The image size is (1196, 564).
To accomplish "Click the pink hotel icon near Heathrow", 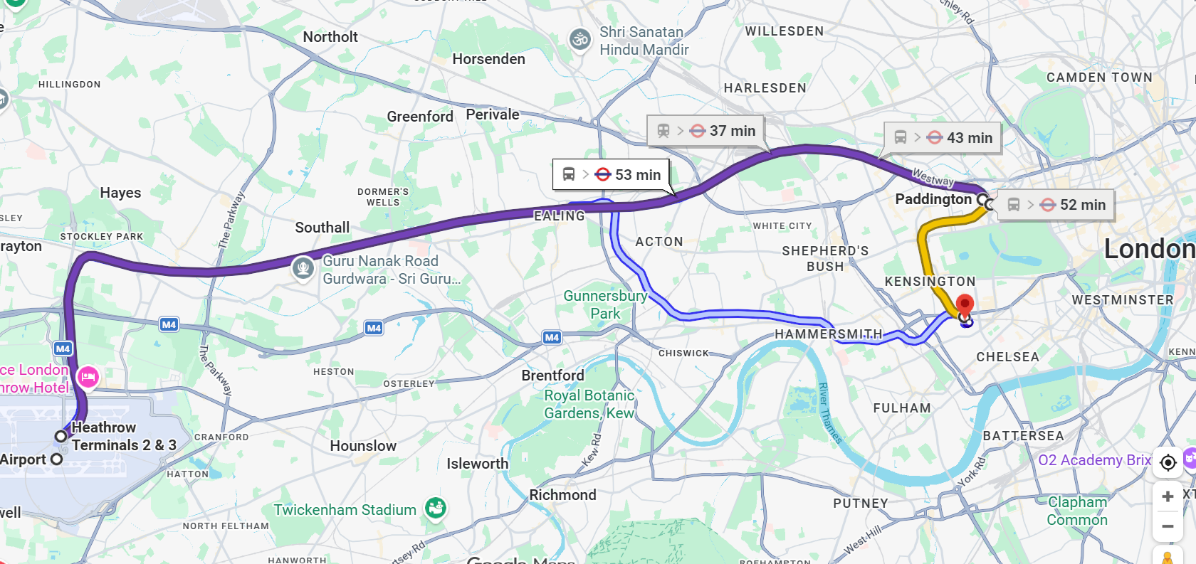I will coord(88,377).
